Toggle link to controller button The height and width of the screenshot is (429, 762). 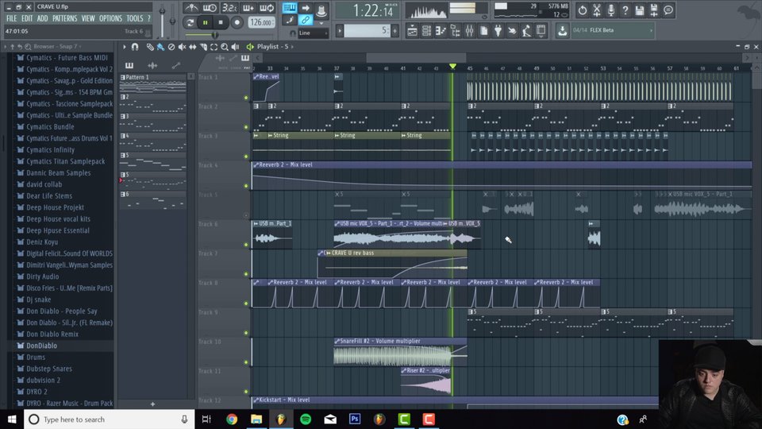(305, 21)
